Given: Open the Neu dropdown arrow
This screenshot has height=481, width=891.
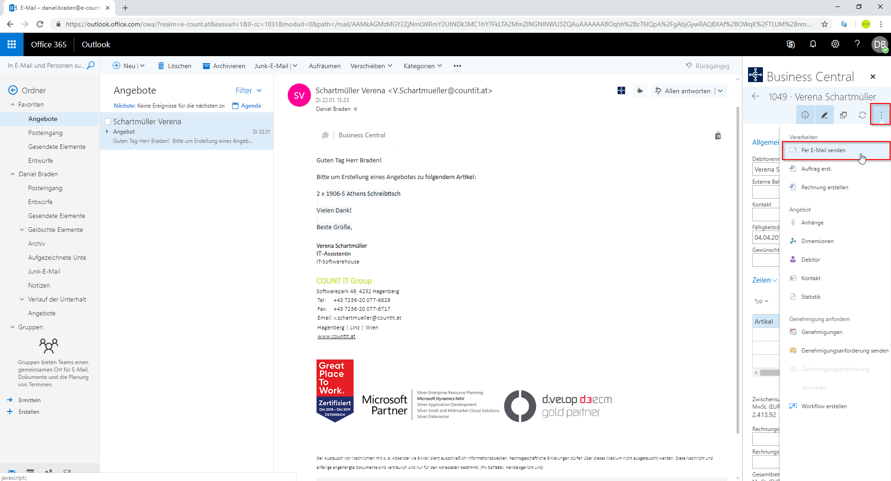Looking at the screenshot, I should tap(142, 66).
